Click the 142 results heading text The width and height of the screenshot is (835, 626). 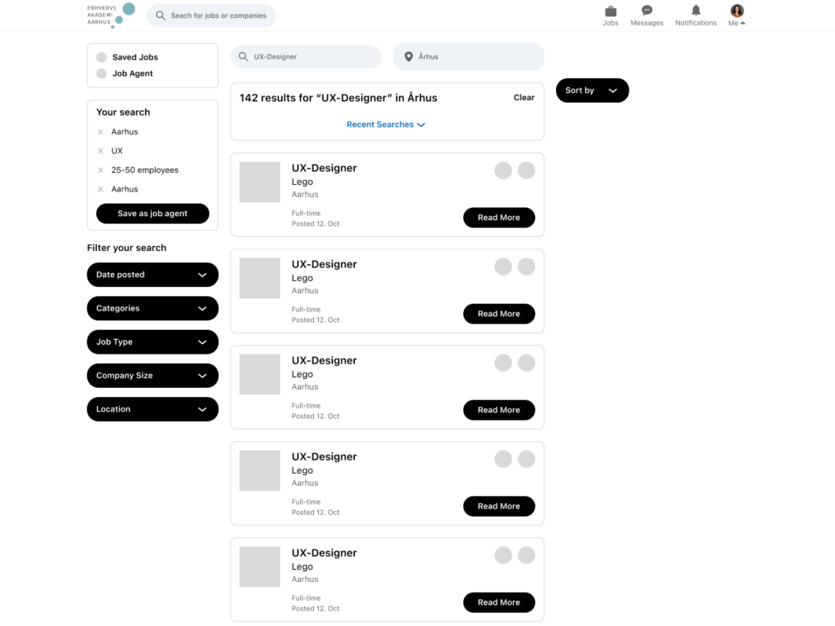click(338, 98)
